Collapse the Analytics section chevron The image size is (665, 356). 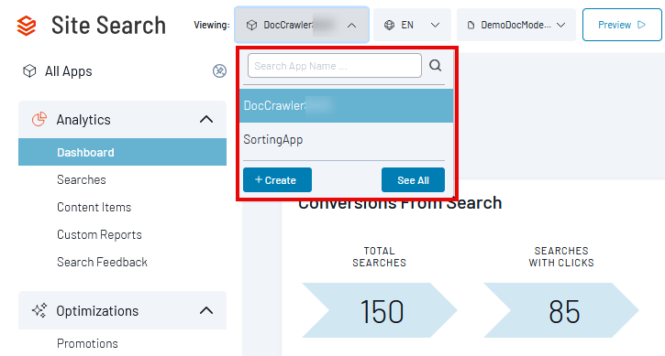[206, 119]
